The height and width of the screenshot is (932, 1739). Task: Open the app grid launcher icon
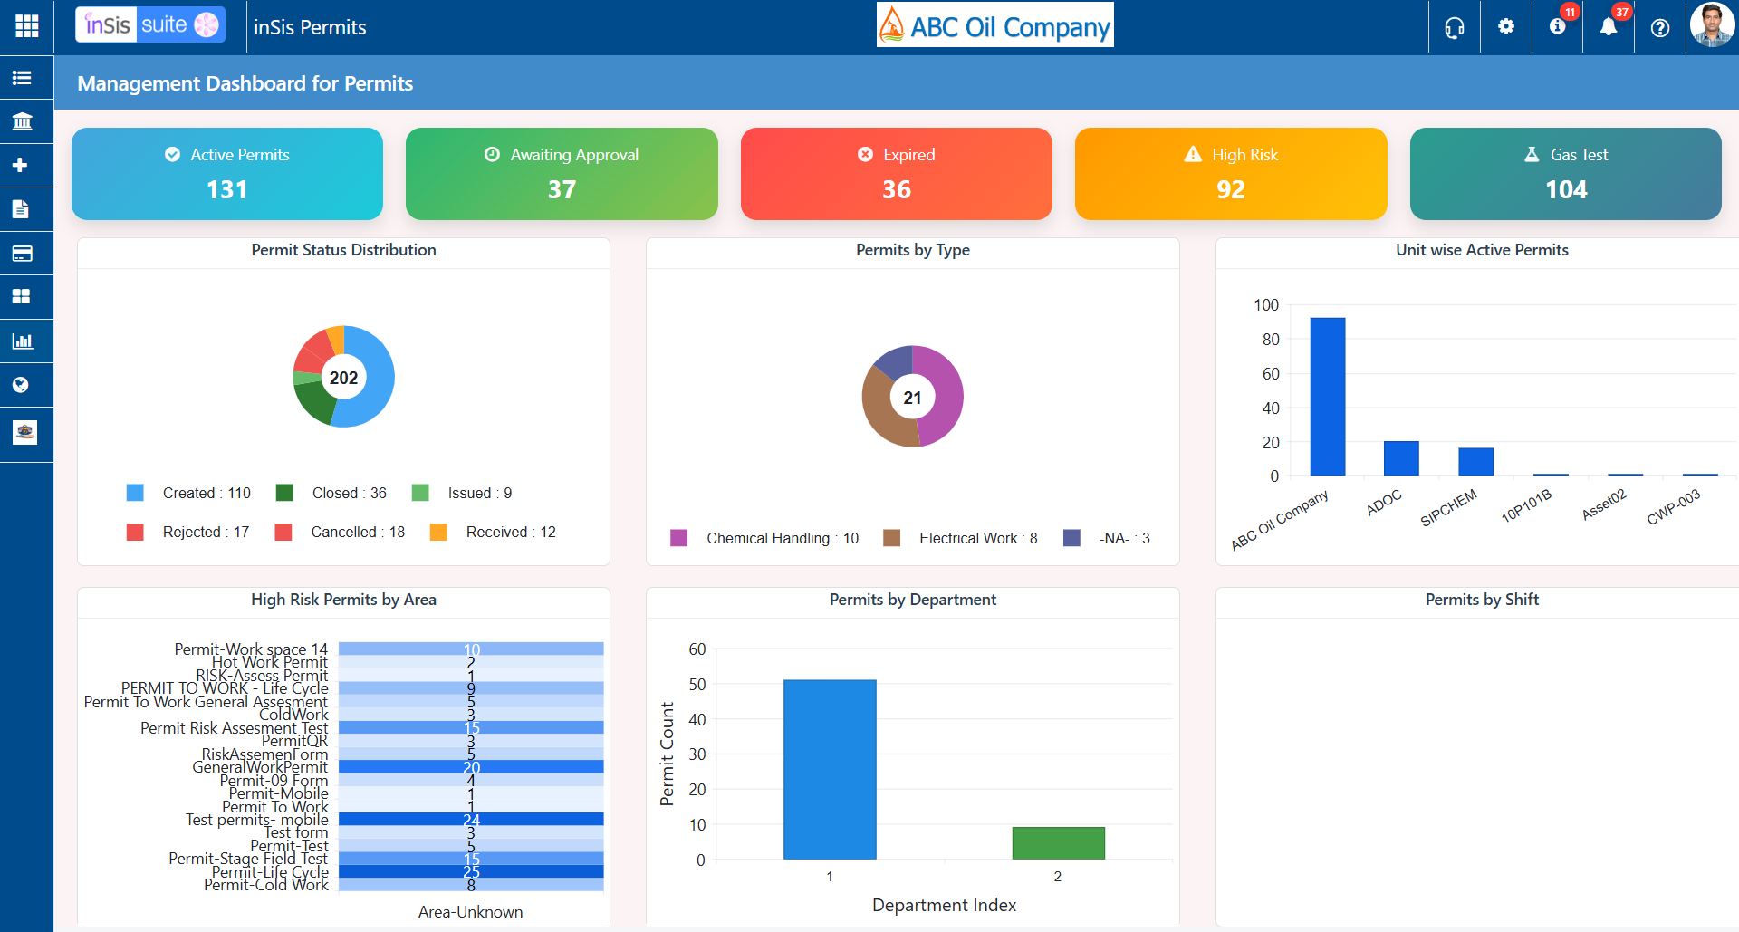27,26
